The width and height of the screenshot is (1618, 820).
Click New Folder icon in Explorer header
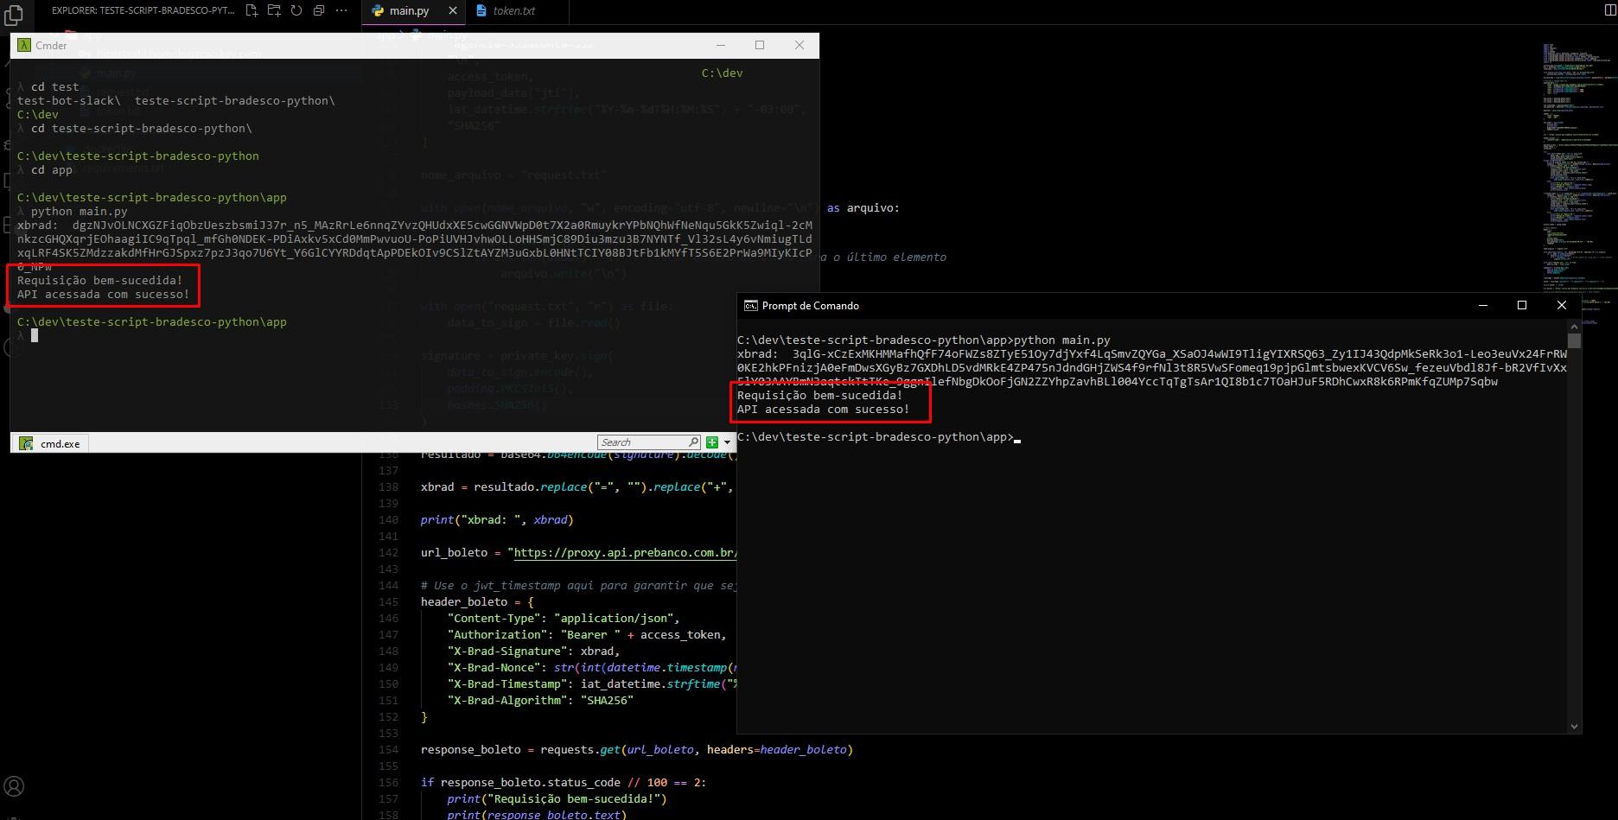274,10
